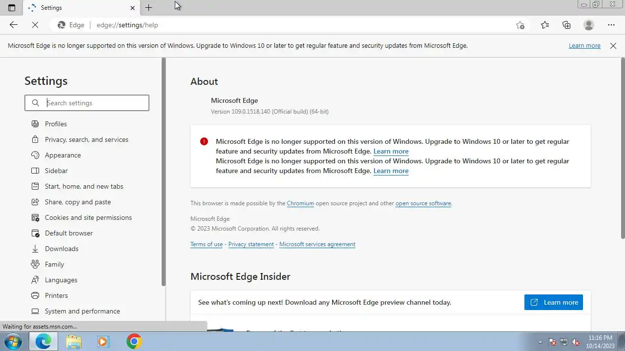625x351 pixels.
Task: Open the tab actions menu icon
Action: click(x=12, y=8)
